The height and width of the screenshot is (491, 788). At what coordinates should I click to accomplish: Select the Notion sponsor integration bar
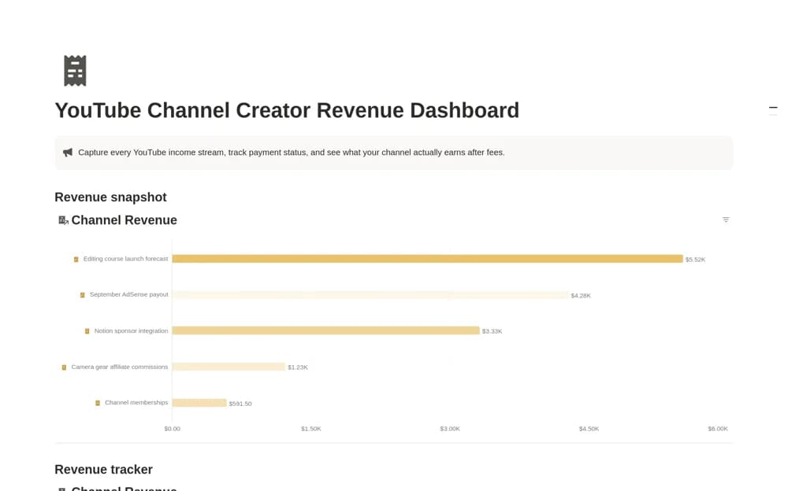coord(325,330)
